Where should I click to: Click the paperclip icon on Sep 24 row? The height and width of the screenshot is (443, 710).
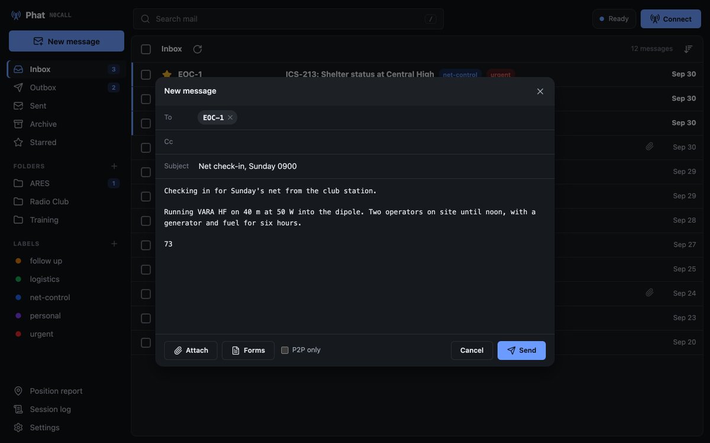(650, 293)
